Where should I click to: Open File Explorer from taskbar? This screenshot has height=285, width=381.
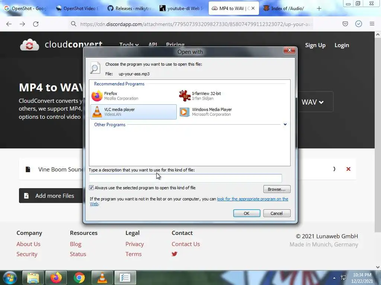(33, 278)
